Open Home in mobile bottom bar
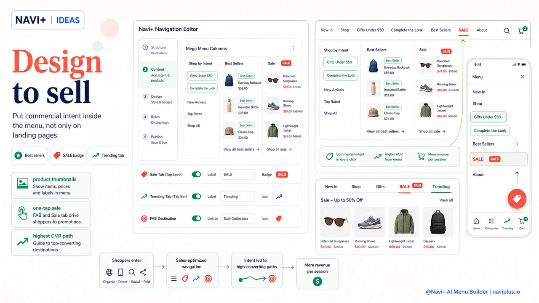The width and height of the screenshot is (539, 303). coord(476,223)
